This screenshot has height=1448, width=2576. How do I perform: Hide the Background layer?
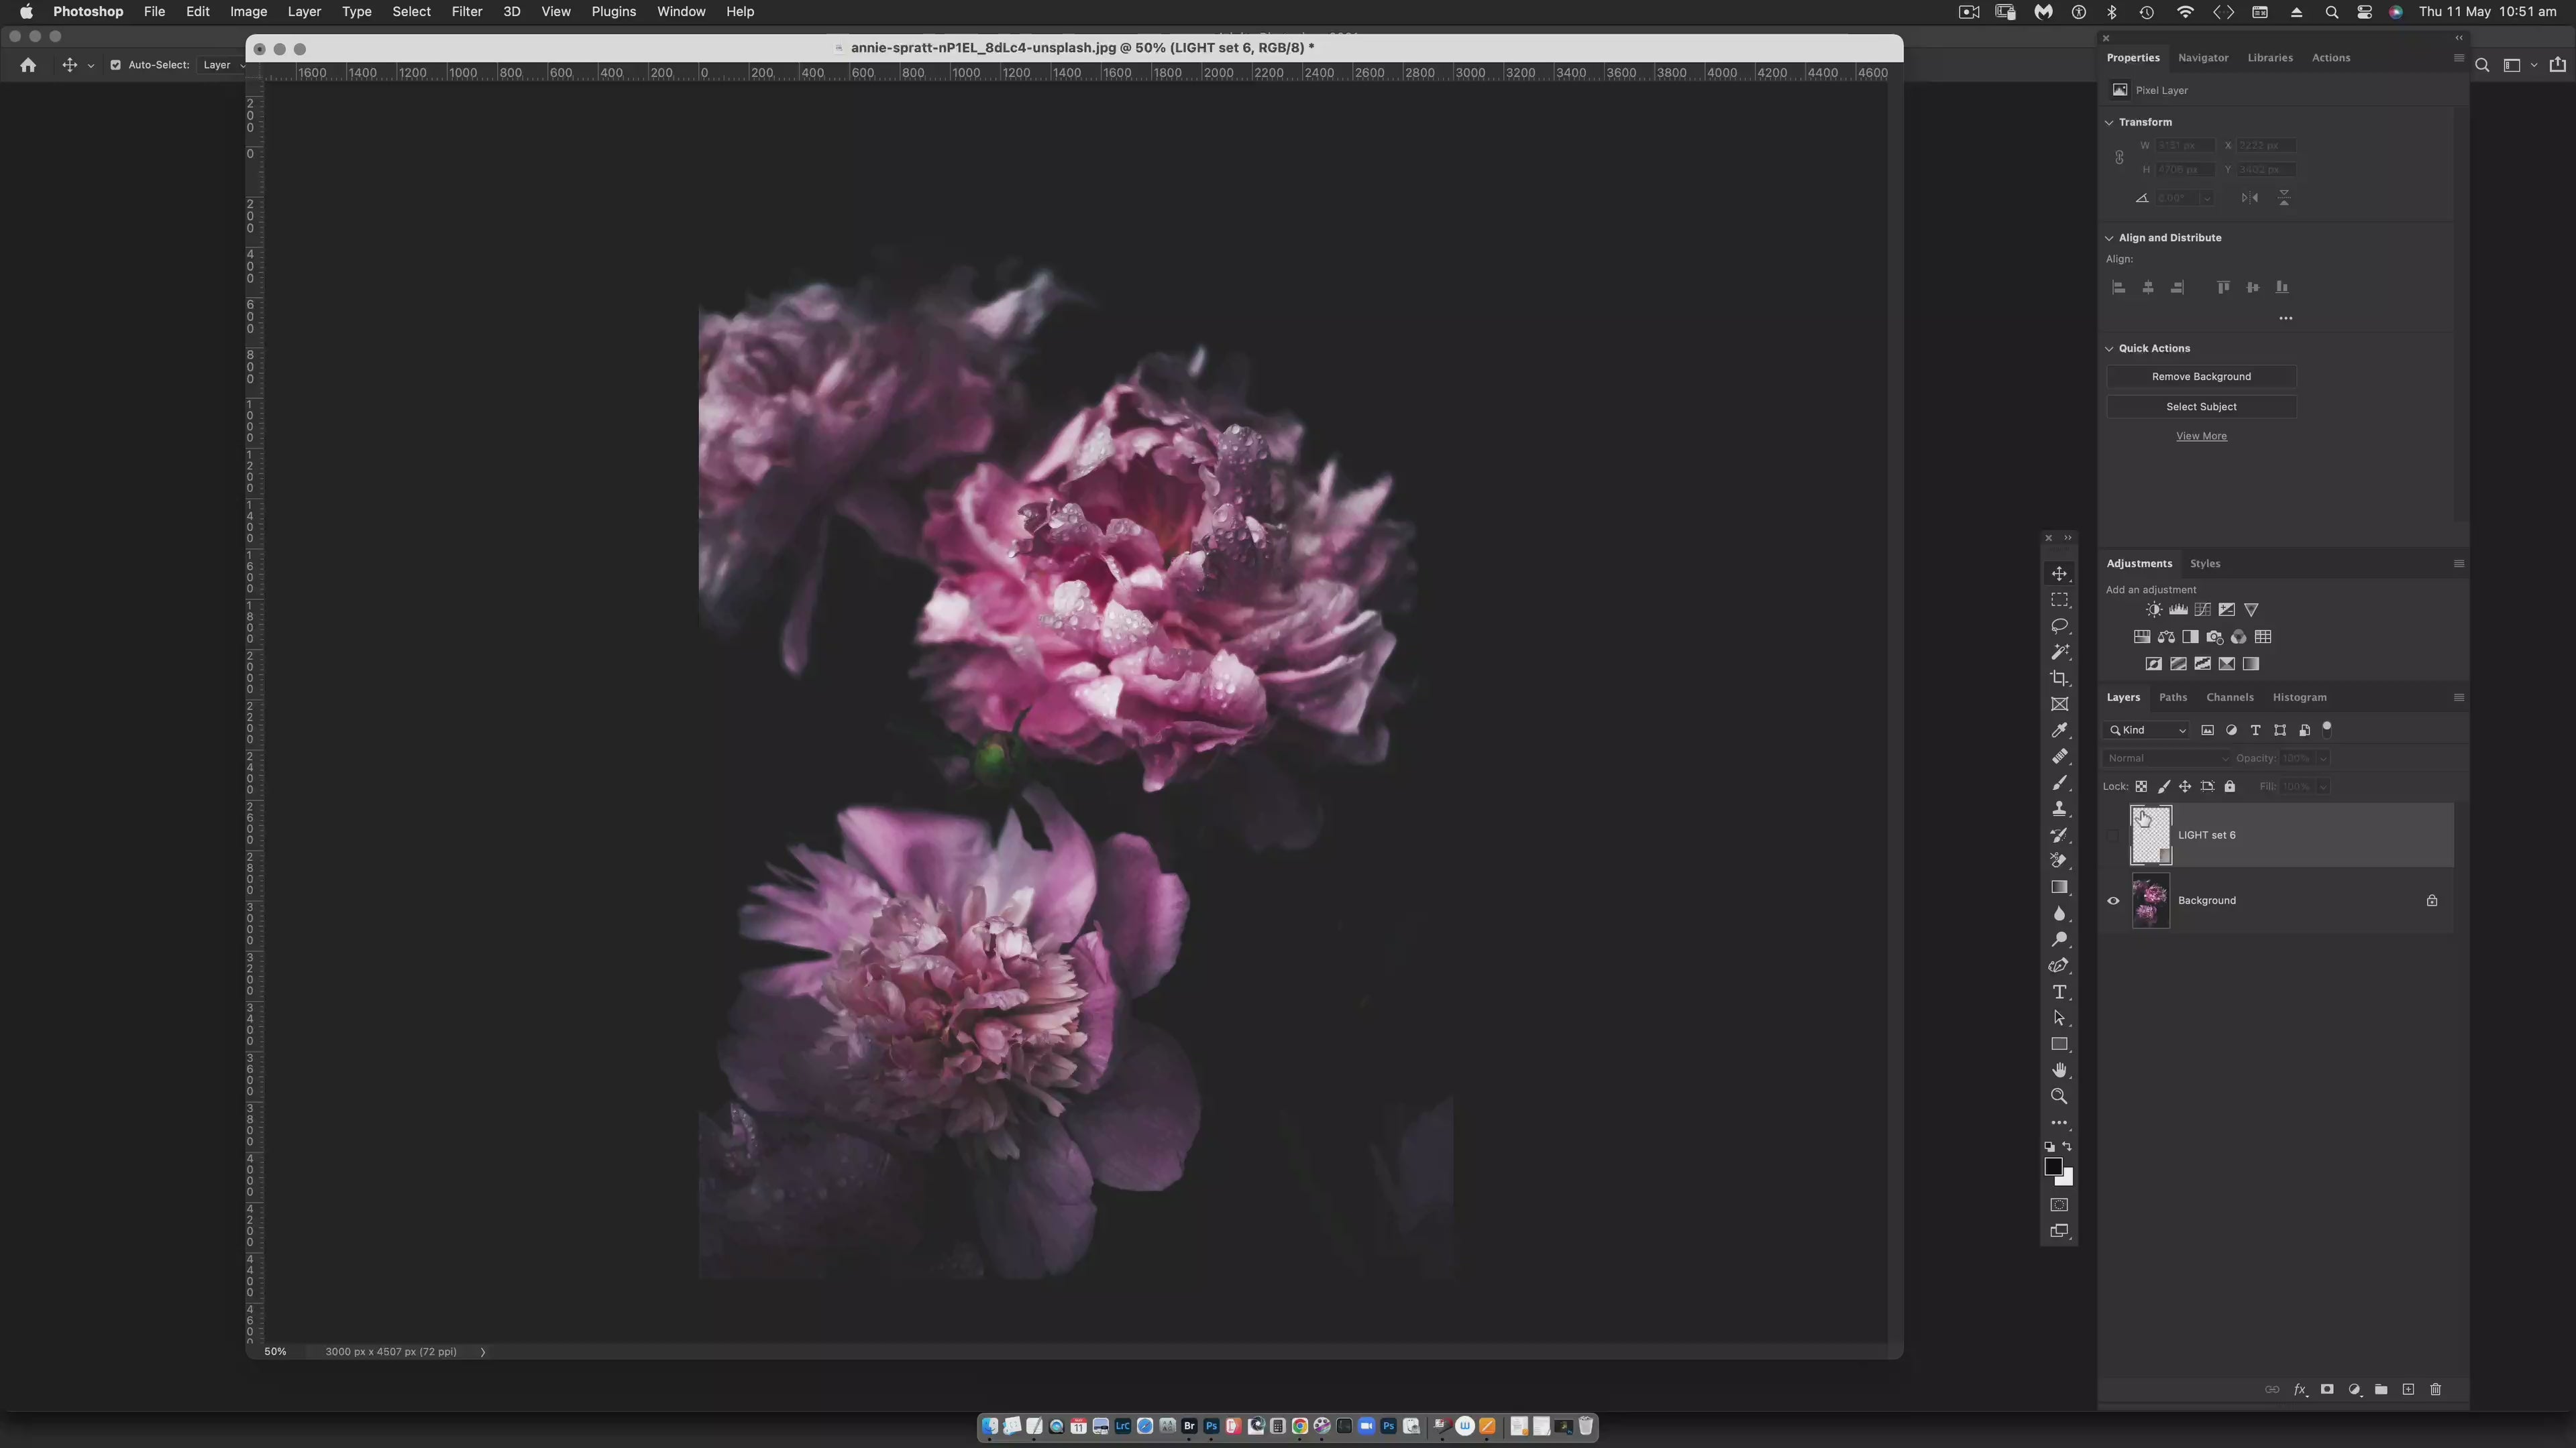(2113, 902)
